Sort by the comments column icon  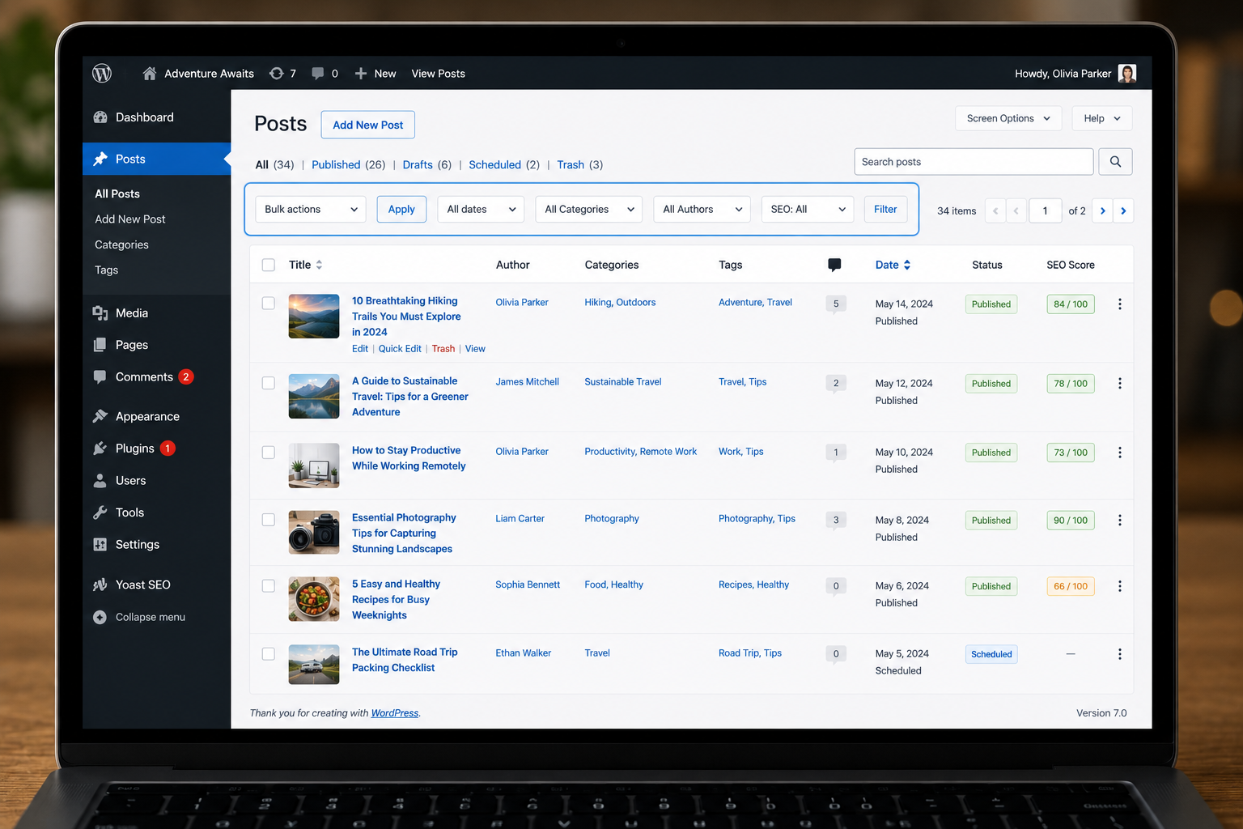pos(834,265)
